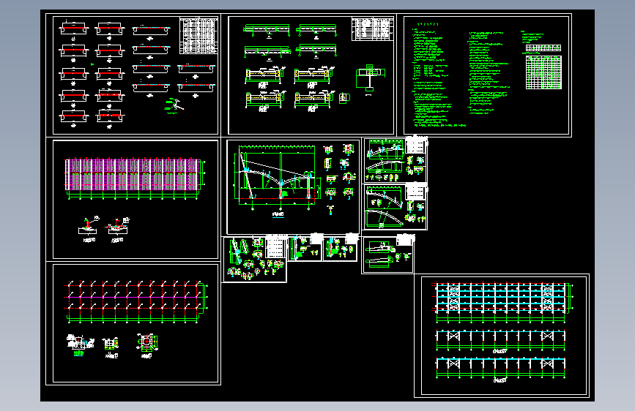Click the green grid table in notes sheet

[543, 72]
